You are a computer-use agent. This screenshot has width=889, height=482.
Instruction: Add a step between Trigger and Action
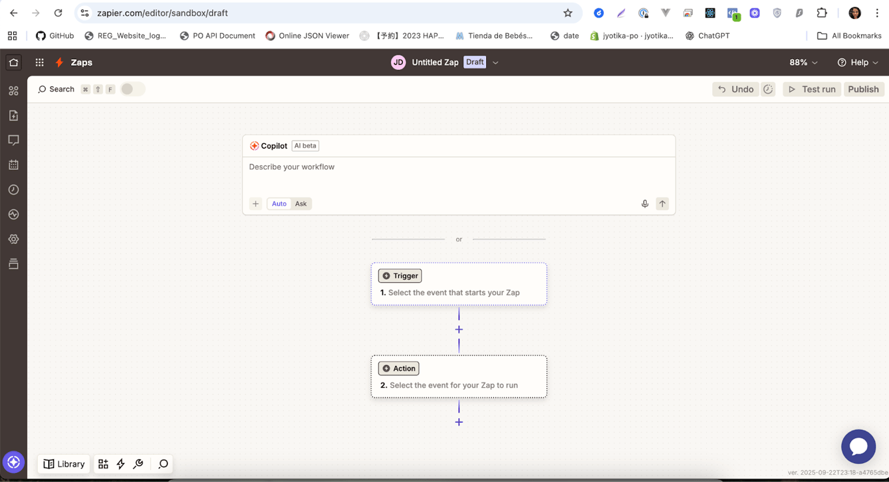[459, 330]
